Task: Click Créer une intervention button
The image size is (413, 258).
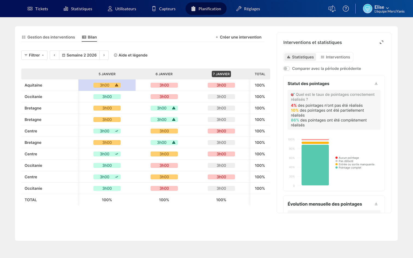Action: [x=238, y=37]
